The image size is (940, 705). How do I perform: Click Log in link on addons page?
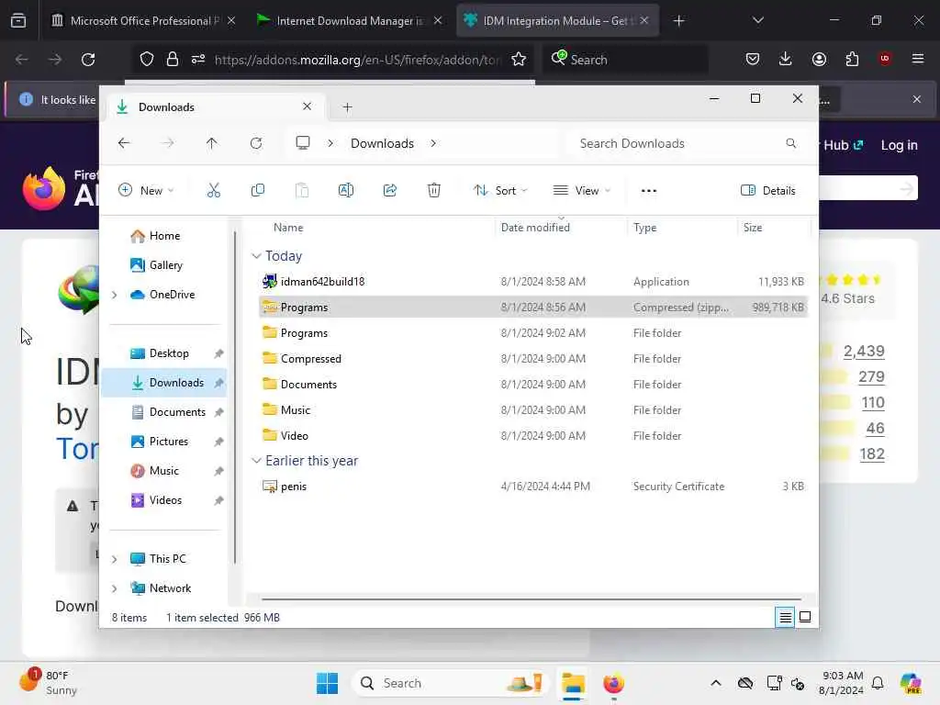[x=899, y=145]
